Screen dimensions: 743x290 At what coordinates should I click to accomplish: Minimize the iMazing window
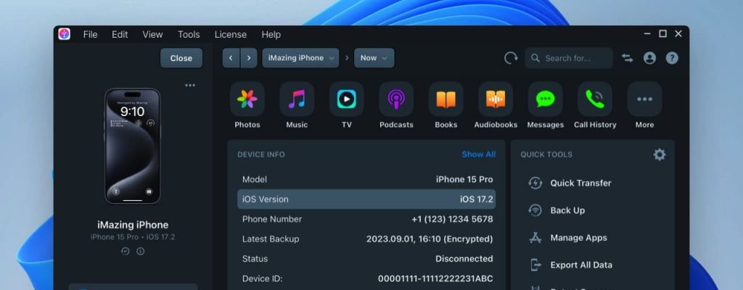point(648,33)
